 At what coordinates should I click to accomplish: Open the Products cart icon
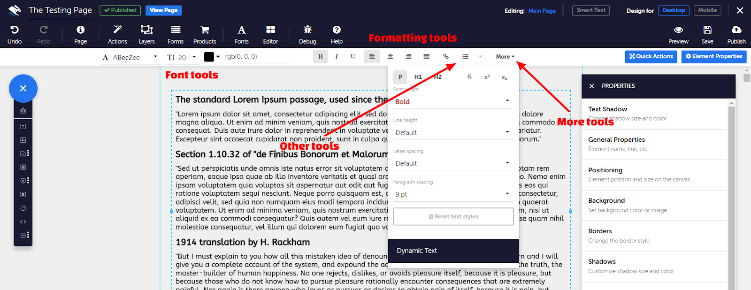205,30
